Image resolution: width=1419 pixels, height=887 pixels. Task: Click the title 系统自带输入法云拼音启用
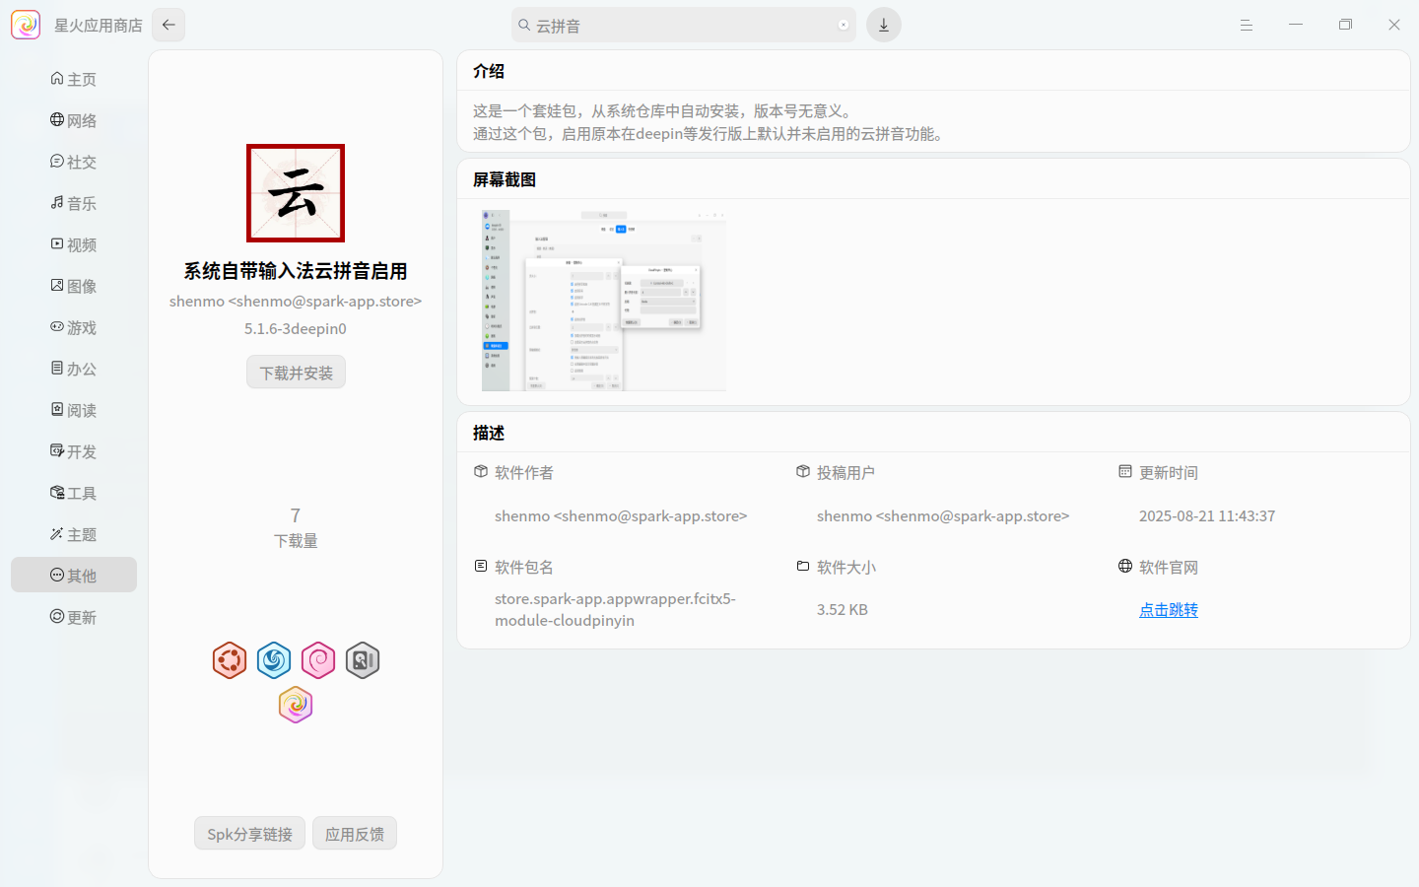296,271
